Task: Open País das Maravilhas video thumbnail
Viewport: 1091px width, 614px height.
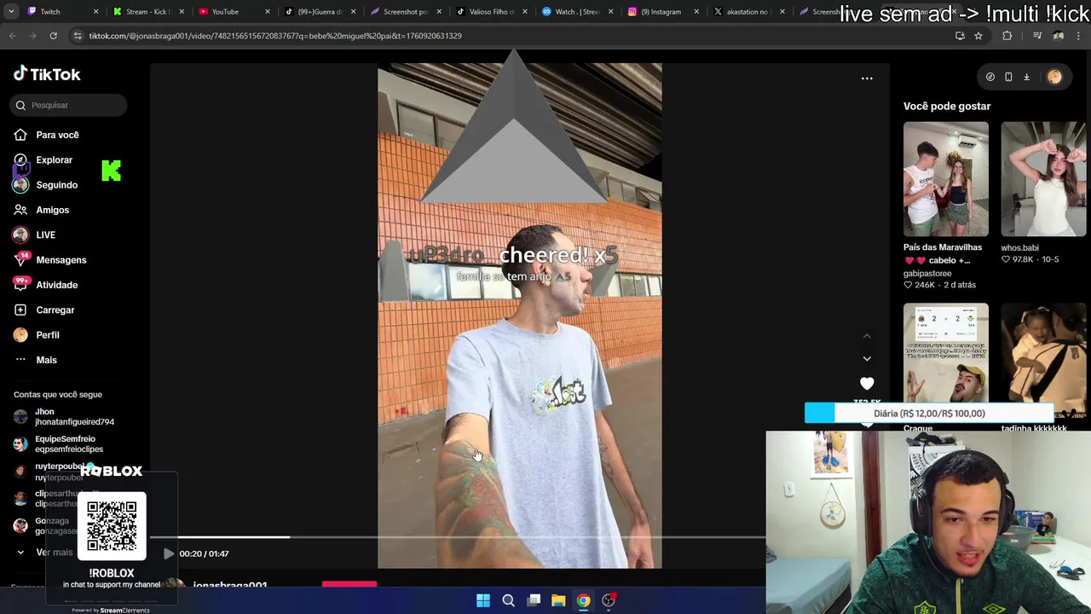Action: tap(946, 179)
